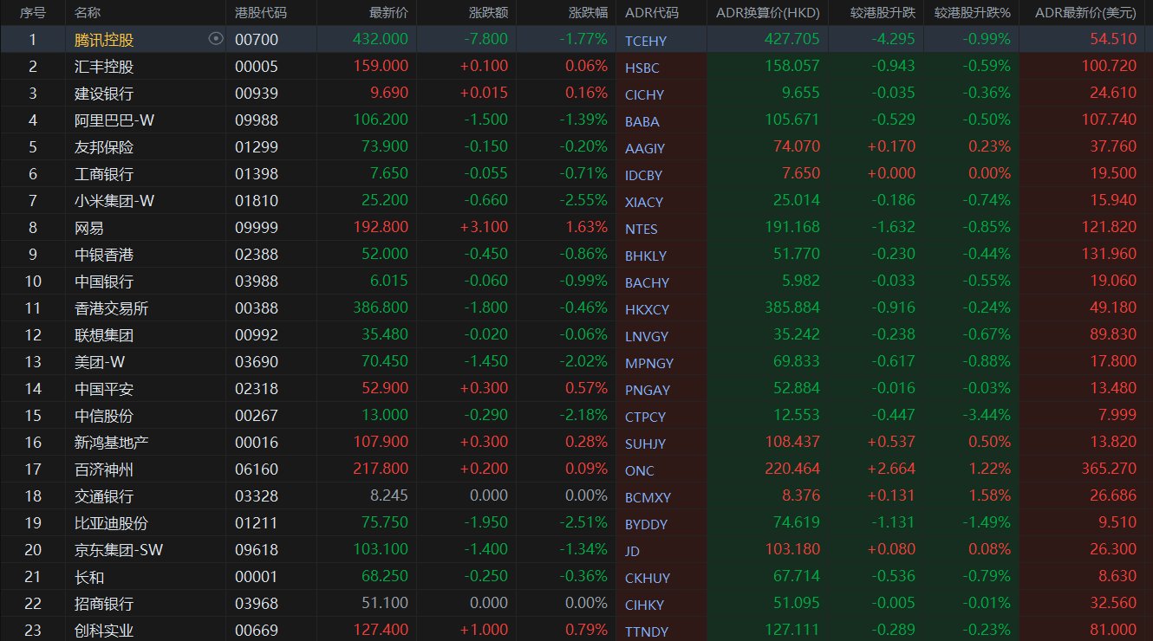Screen dimensions: 1153x641
Task: Open the 网易 stock row
Action: (x=576, y=228)
